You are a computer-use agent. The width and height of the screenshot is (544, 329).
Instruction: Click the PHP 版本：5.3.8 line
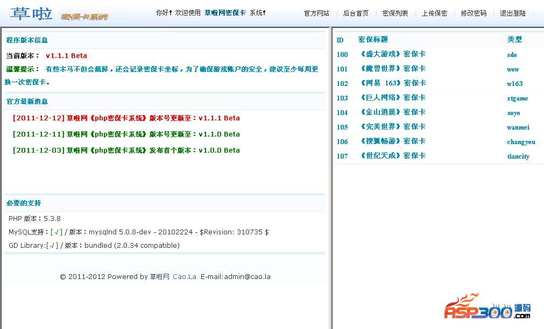(34, 219)
